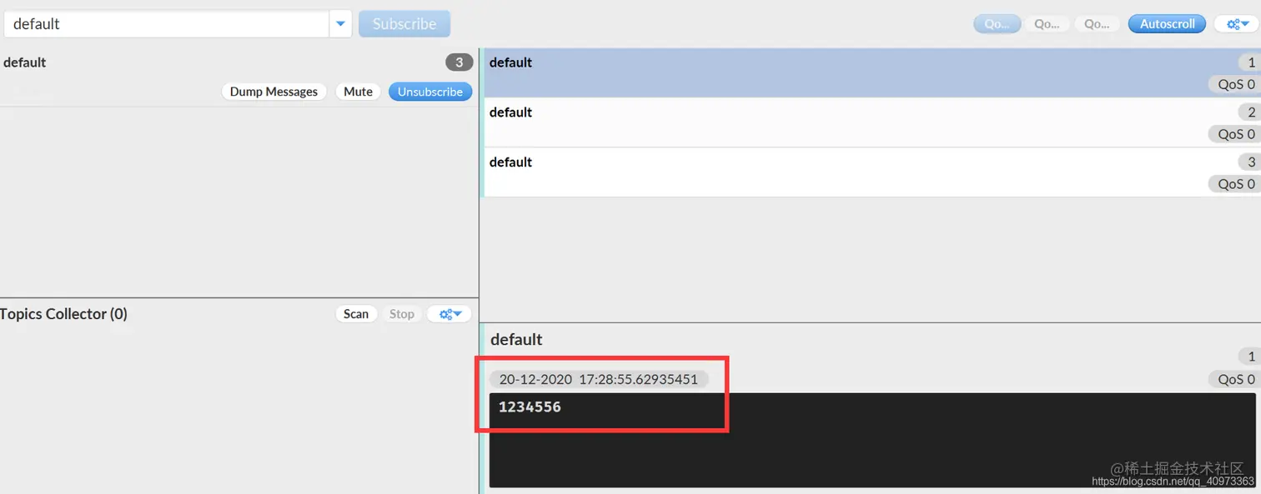Screen dimensions: 1261x494
Task: Start Scan in Topics Collector
Action: tap(356, 314)
